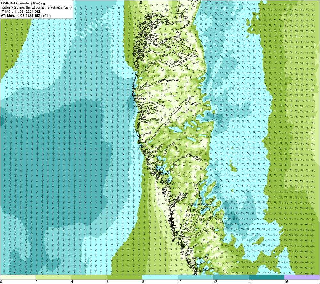Click the legend label "14"
Viewport: 320px width, 284px height.
pyautogui.click(x=251, y=282)
